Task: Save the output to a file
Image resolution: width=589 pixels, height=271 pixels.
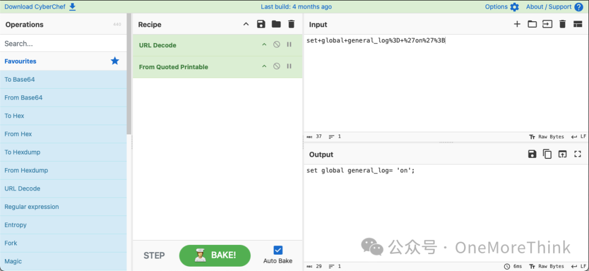Action: (532, 154)
